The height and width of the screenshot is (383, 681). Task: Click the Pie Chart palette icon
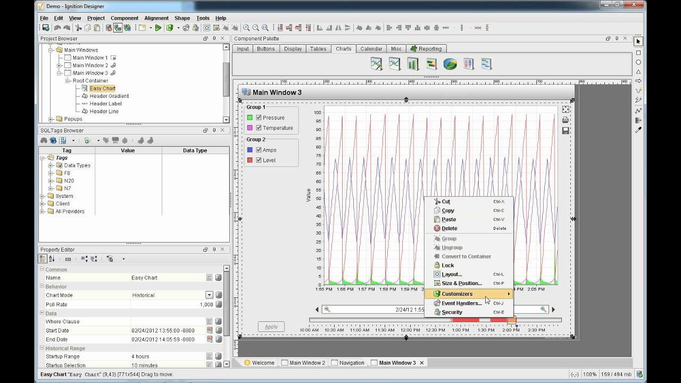point(450,64)
